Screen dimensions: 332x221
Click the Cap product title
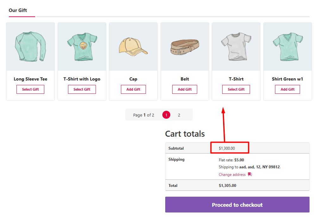tap(133, 79)
